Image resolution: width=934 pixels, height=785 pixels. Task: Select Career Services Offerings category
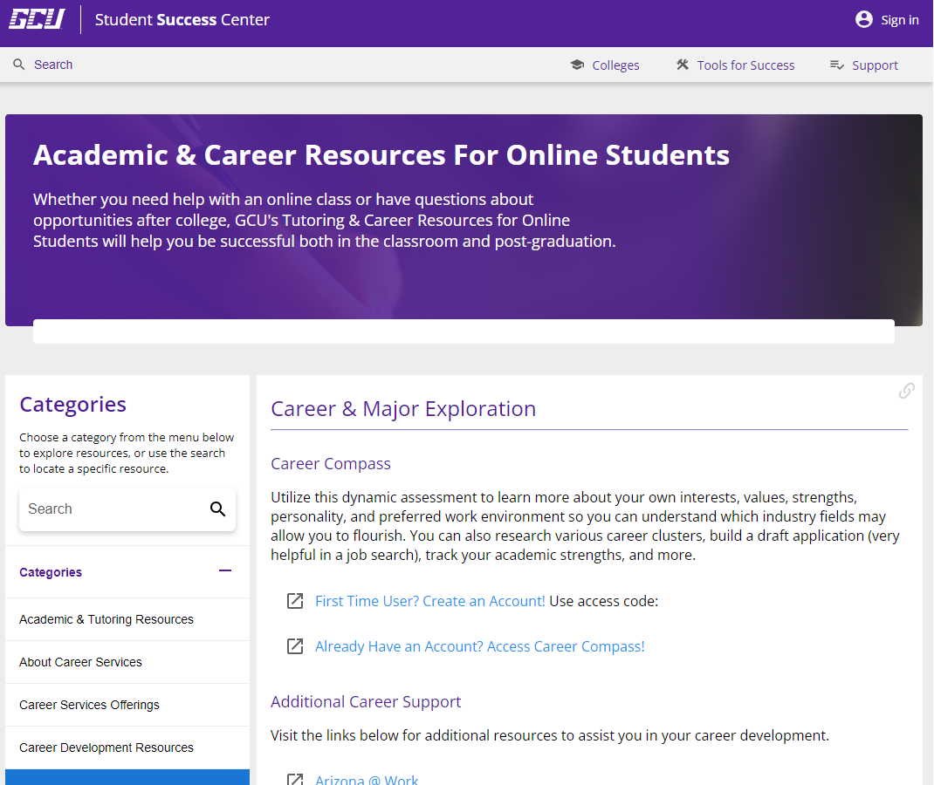127,705
